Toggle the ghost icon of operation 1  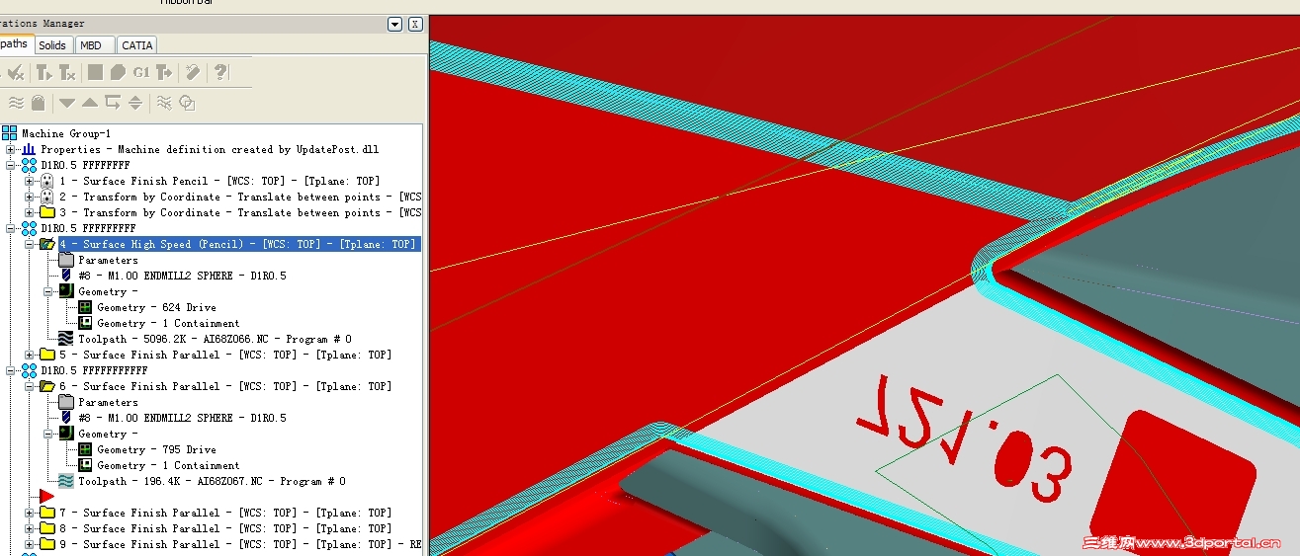pyautogui.click(x=47, y=181)
